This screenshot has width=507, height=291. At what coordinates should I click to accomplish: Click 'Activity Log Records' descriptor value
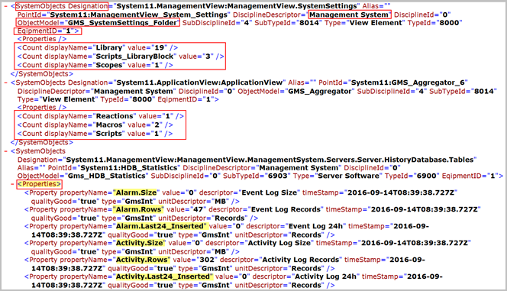300,260
